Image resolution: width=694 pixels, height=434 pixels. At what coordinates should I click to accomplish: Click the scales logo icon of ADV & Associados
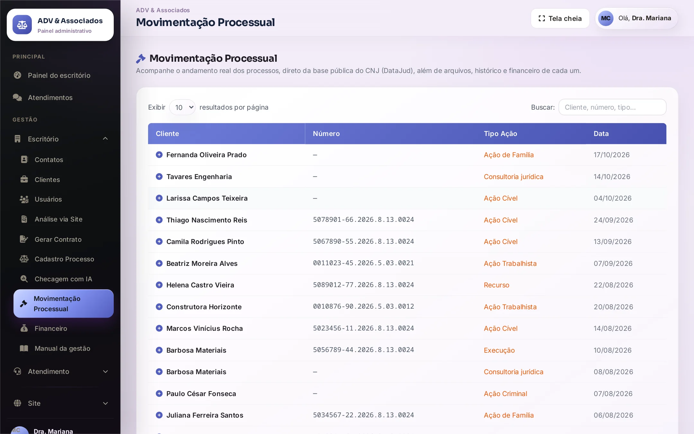[22, 25]
